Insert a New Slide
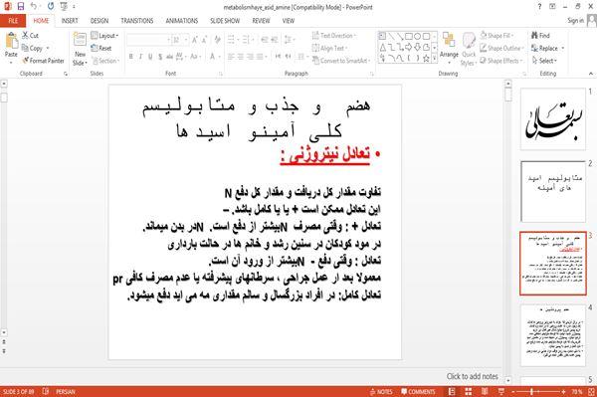The image size is (597, 397). (80, 49)
